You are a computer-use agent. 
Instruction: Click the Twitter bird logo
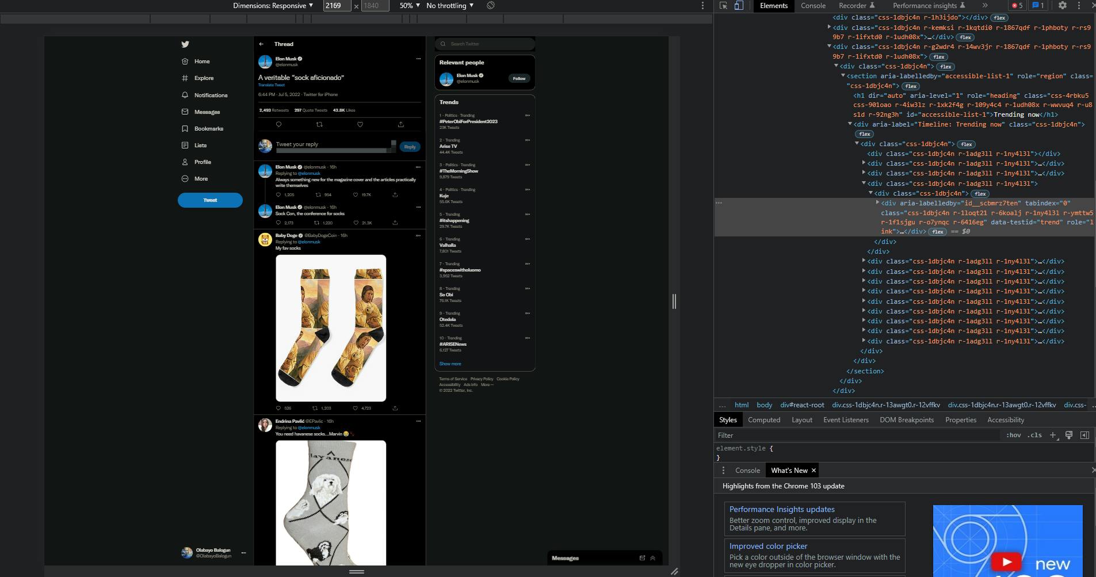point(185,44)
